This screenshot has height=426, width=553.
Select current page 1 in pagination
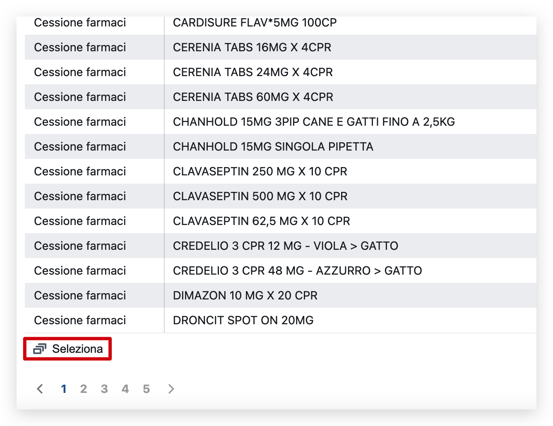pos(63,389)
